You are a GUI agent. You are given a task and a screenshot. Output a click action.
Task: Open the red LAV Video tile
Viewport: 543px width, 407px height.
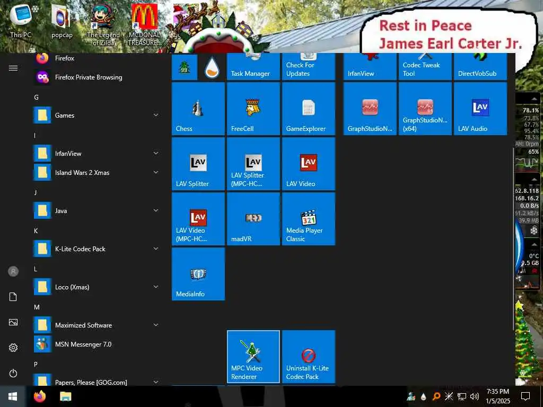[309, 164]
